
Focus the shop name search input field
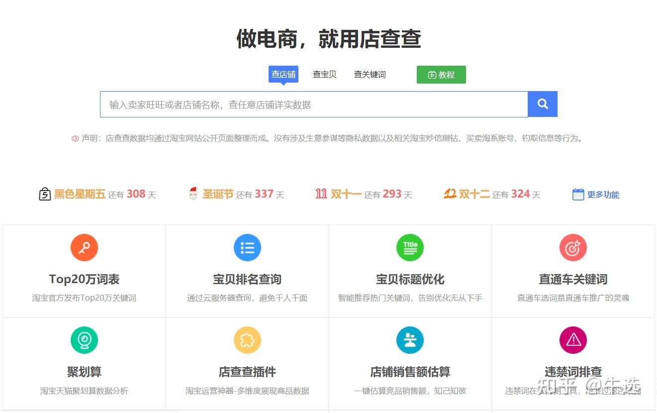click(314, 104)
